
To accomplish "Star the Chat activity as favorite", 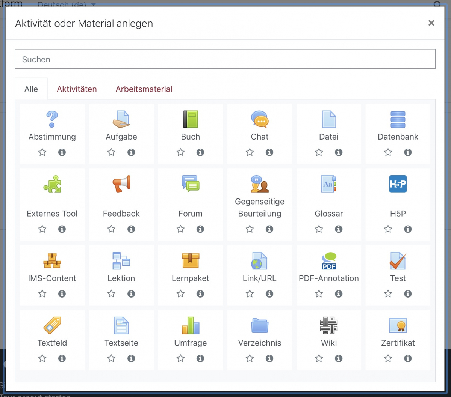I will point(250,152).
